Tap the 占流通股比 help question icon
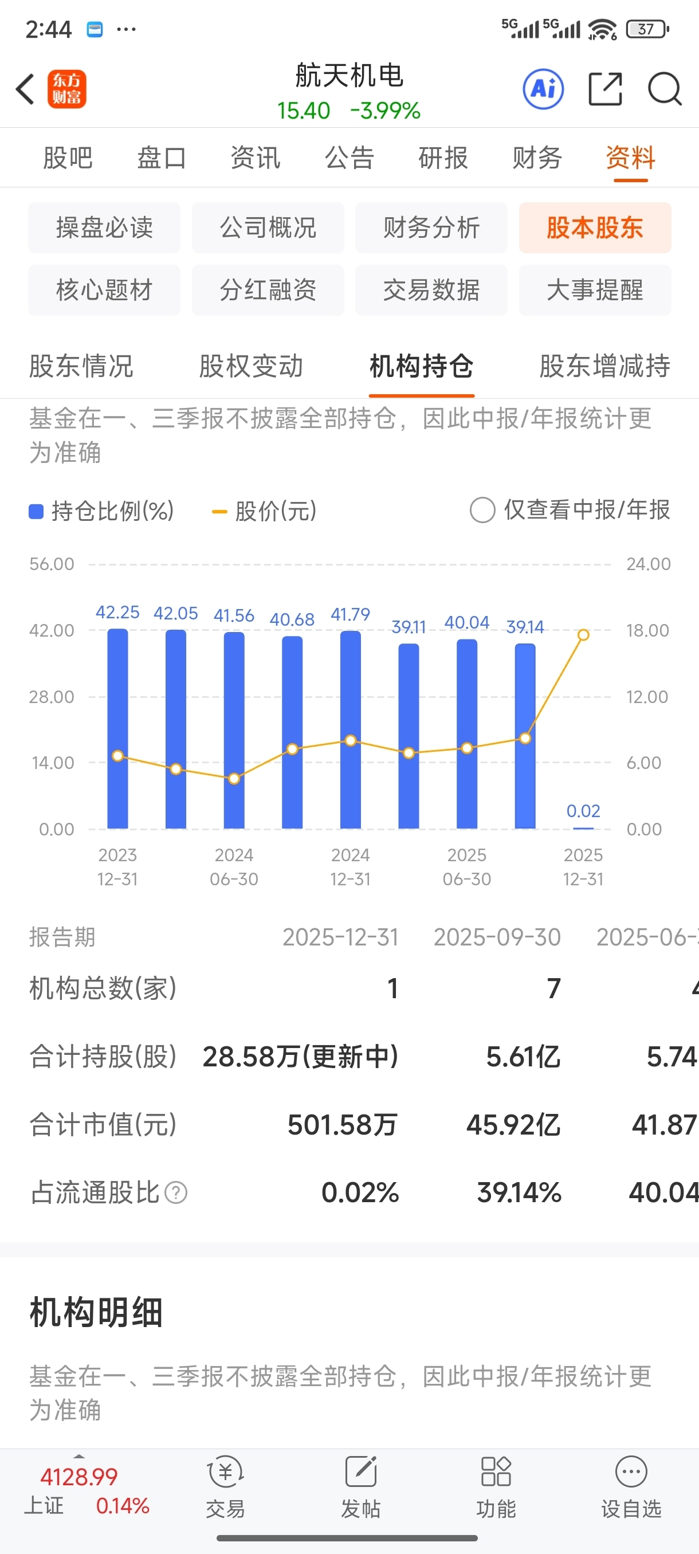 tap(176, 1192)
